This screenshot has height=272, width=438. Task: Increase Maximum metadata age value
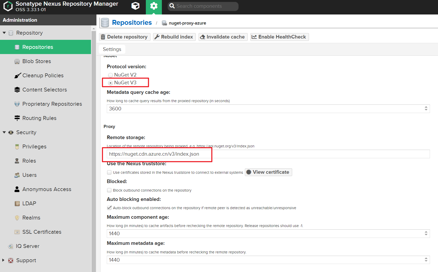[426, 258]
